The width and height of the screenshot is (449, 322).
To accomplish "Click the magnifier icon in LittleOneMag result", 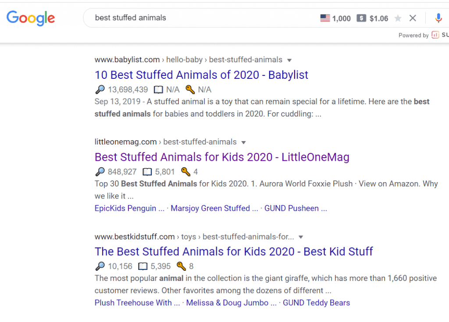I will pyautogui.click(x=100, y=172).
